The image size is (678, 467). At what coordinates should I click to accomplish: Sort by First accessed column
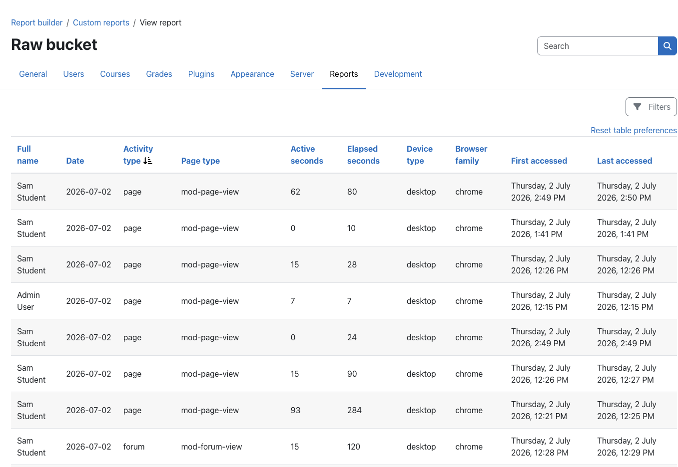(x=539, y=161)
